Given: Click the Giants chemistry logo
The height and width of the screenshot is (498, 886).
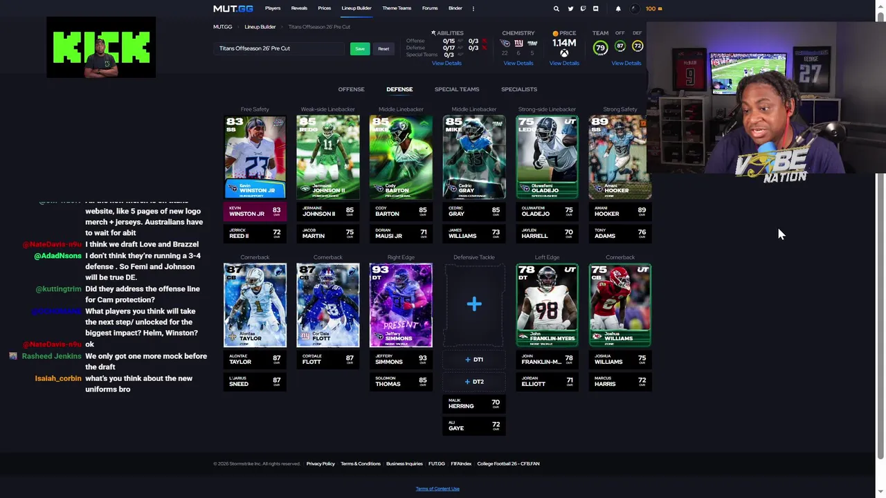Looking at the screenshot, I should click(x=518, y=43).
